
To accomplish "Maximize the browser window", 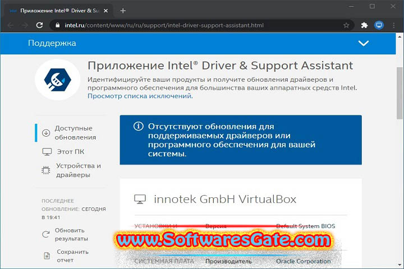I will tap(372, 6).
